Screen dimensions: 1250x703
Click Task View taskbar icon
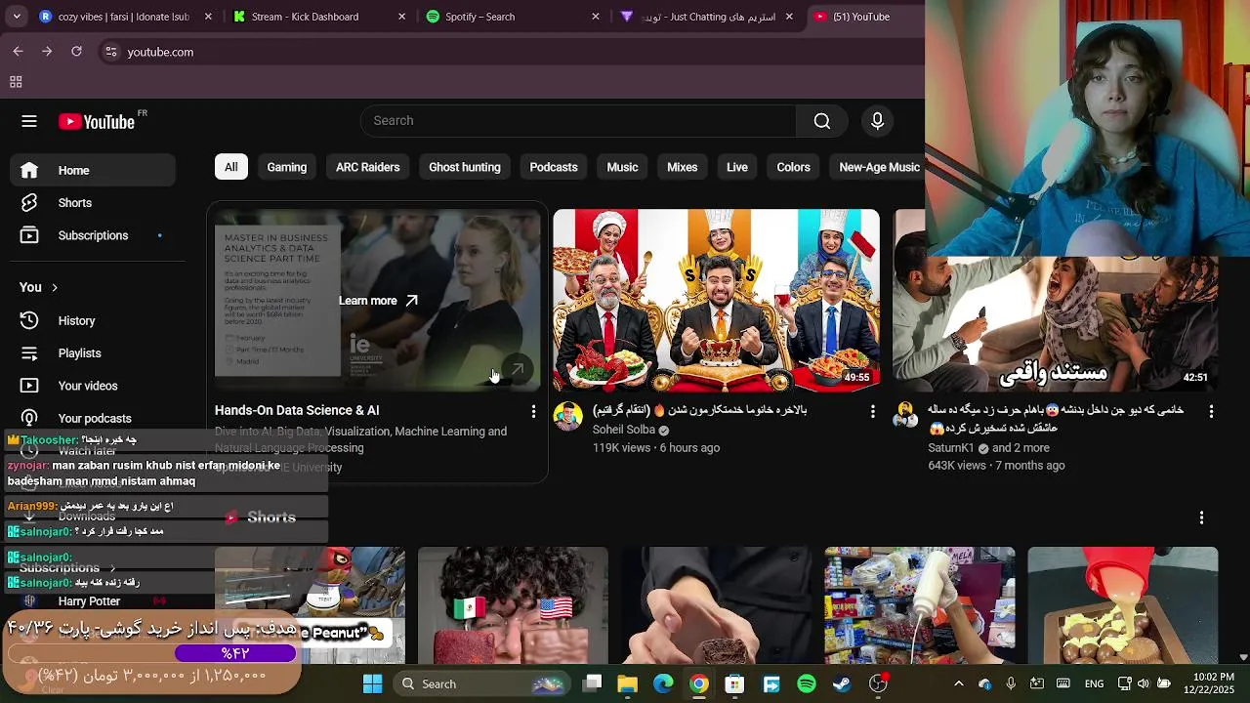click(592, 683)
